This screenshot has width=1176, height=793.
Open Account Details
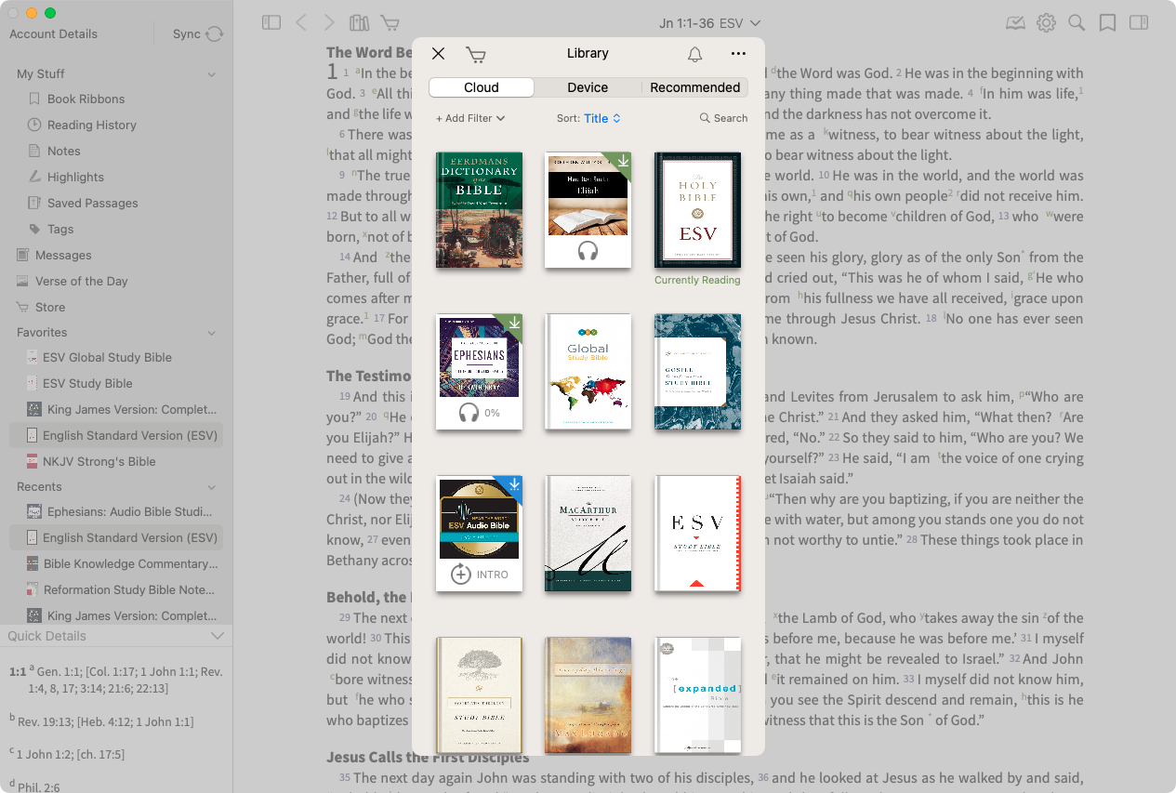[x=53, y=34]
